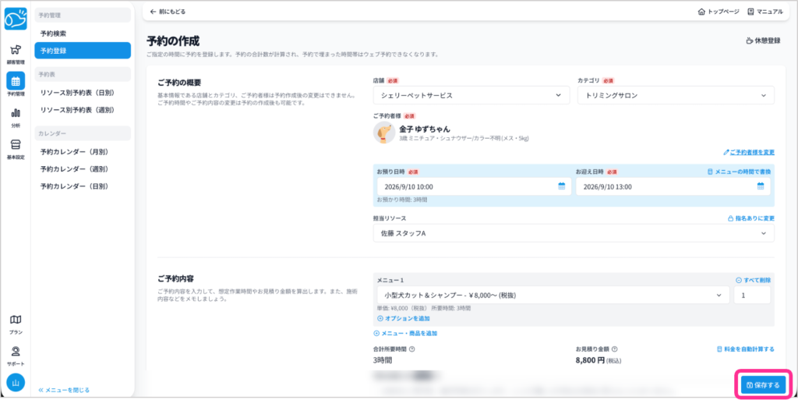Screen dimensions: 798x400
Task: Click calendar icon in お預り日時 field
Action: 562,186
